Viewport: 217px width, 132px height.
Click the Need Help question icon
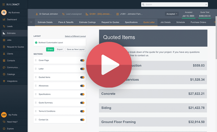(4, 122)
